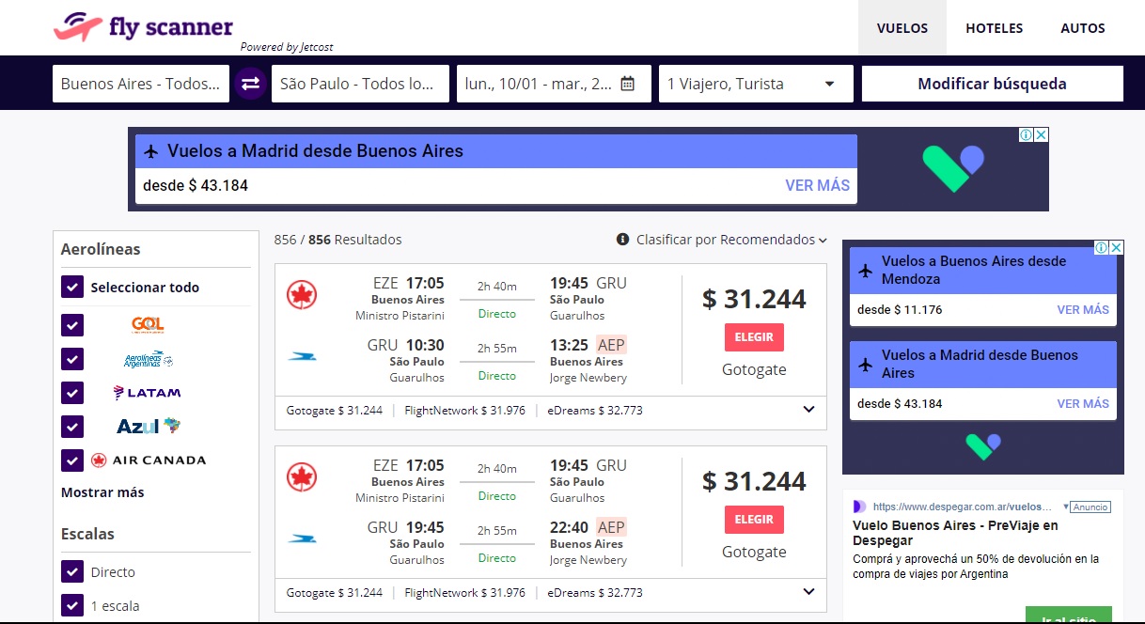Image resolution: width=1145 pixels, height=624 pixels.
Task: Click ELEGIR on the first flight result
Action: [x=754, y=336]
